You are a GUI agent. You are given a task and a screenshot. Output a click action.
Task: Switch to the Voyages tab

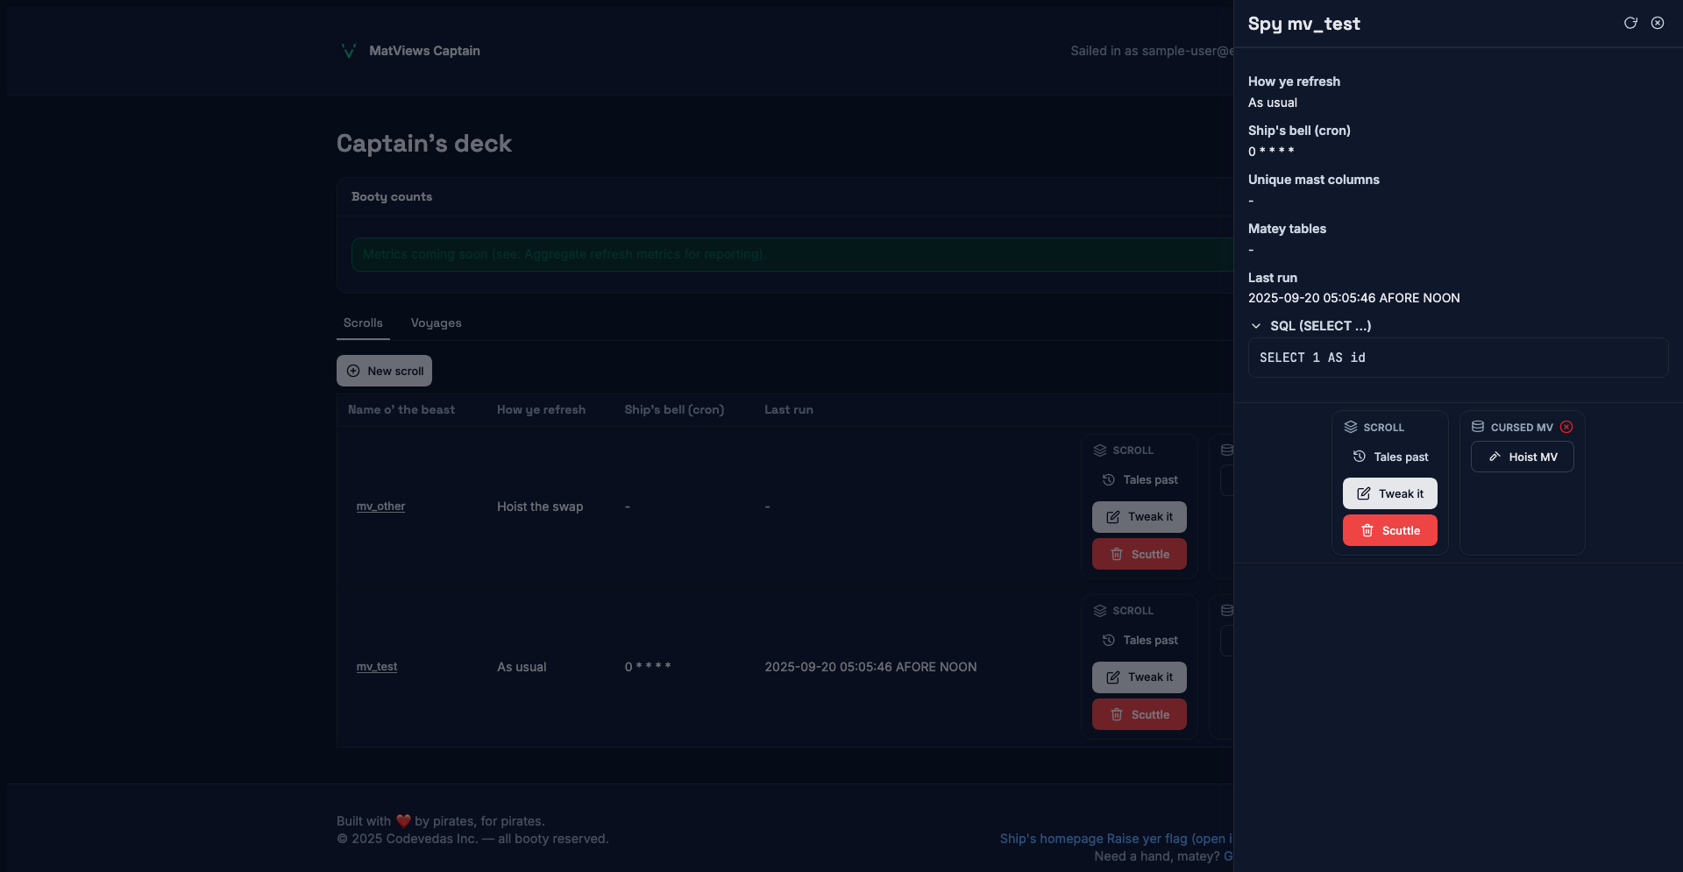point(436,323)
